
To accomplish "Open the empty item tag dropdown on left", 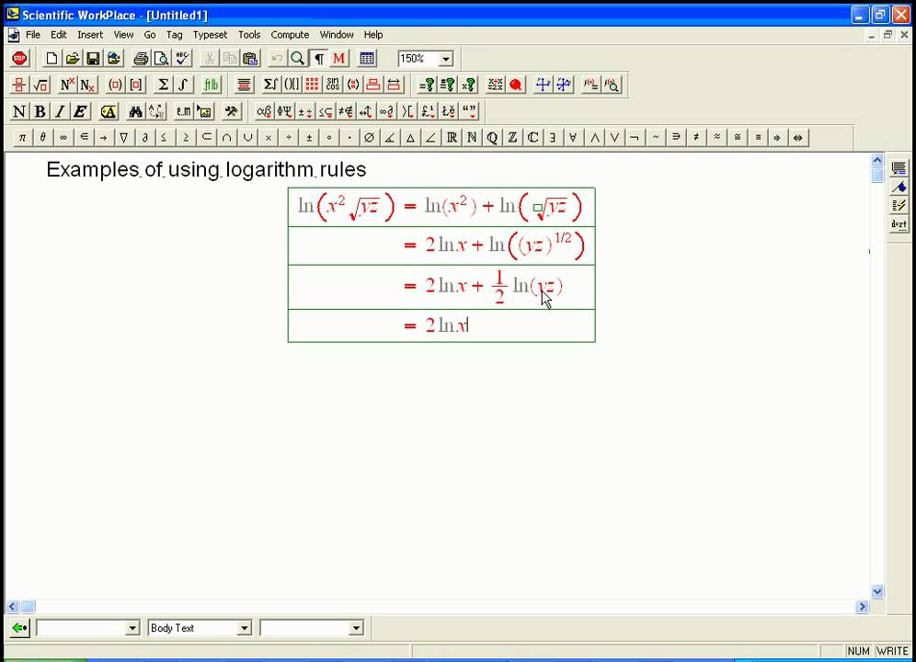I will coord(132,628).
